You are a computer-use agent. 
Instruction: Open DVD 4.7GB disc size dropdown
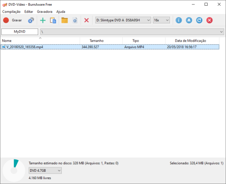point(45,170)
